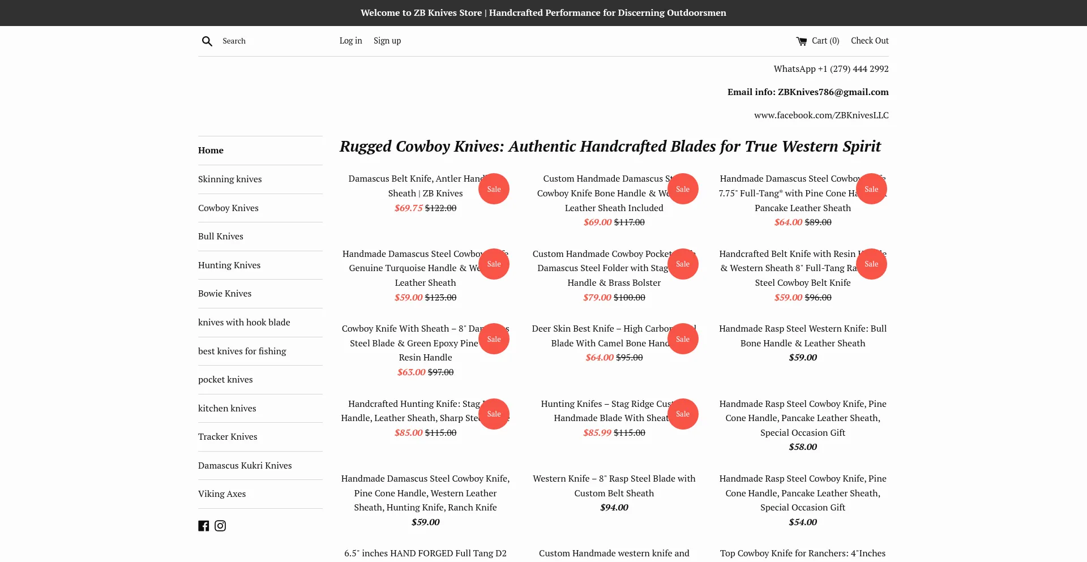Visit the Facebook page icon

pos(204,526)
